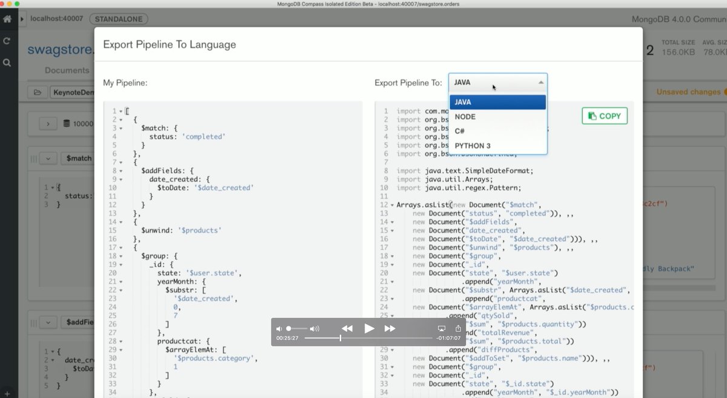The height and width of the screenshot is (398, 727).
Task: Click the remaining time -01:07:07
Action: point(449,338)
